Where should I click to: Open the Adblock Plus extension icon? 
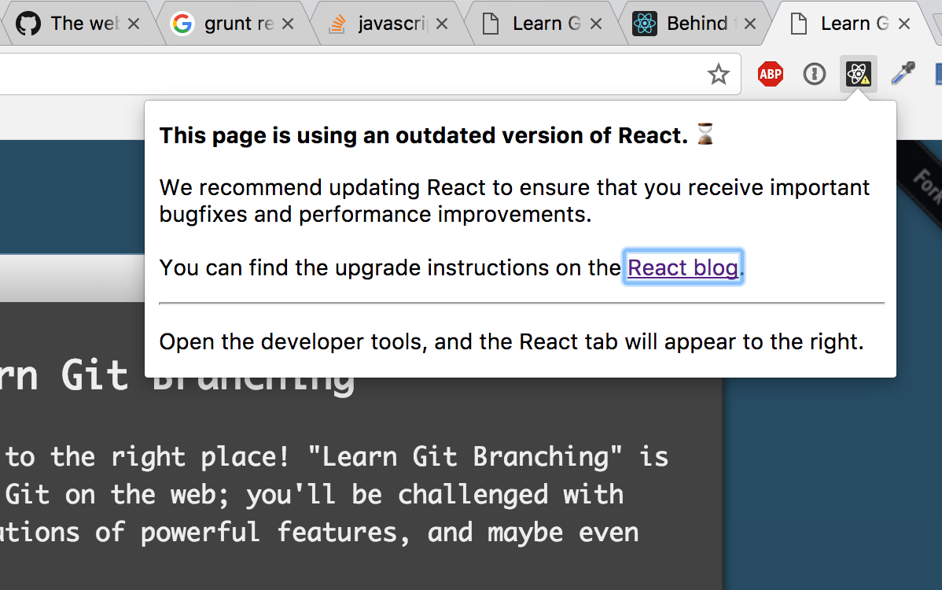tap(770, 74)
